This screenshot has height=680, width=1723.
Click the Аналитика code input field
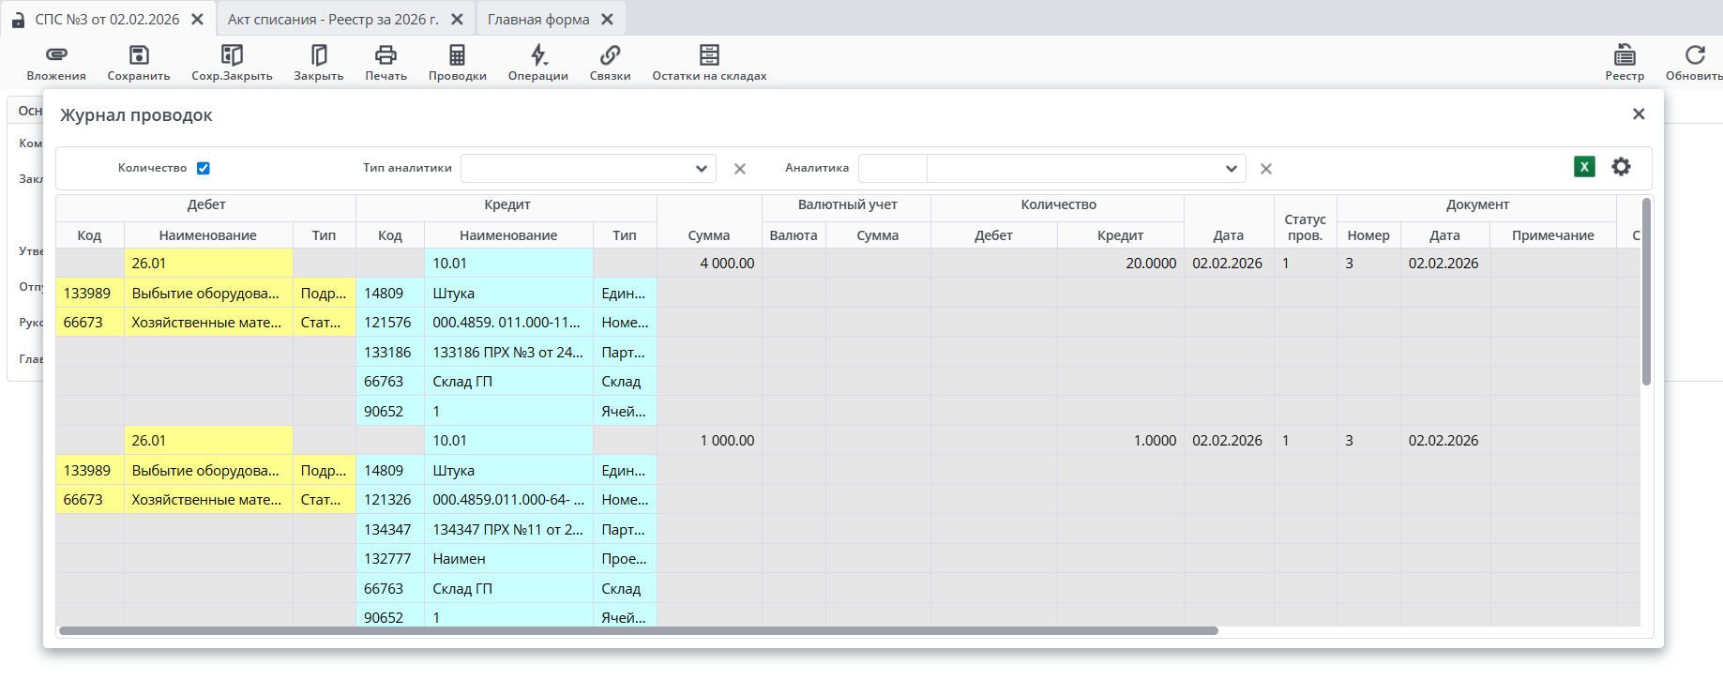[x=892, y=169]
